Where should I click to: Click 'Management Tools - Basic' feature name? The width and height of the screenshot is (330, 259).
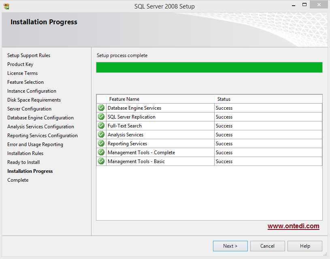[136, 161]
